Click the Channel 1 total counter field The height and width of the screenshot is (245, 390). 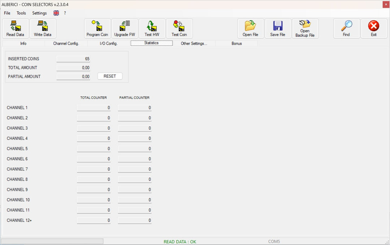(x=94, y=108)
